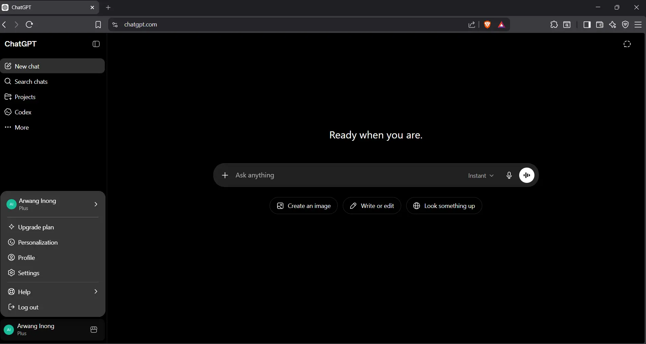Image resolution: width=646 pixels, height=344 pixels.
Task: Select the ChatGPT browser tab
Action: pyautogui.click(x=49, y=7)
